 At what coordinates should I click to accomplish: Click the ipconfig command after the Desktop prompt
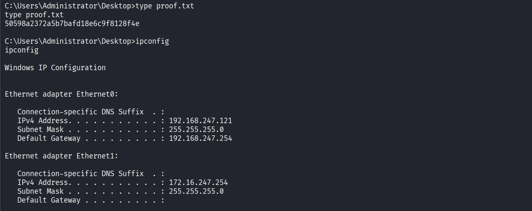pos(152,42)
